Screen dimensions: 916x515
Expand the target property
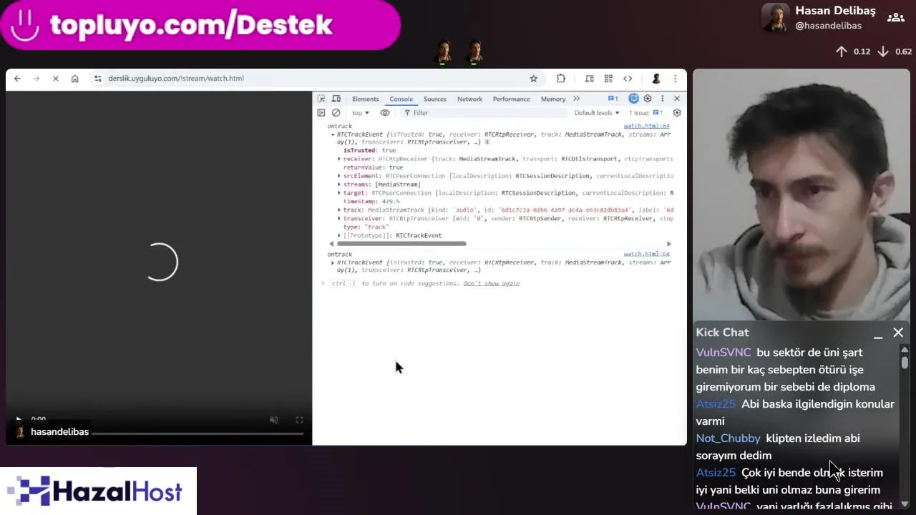tap(339, 193)
